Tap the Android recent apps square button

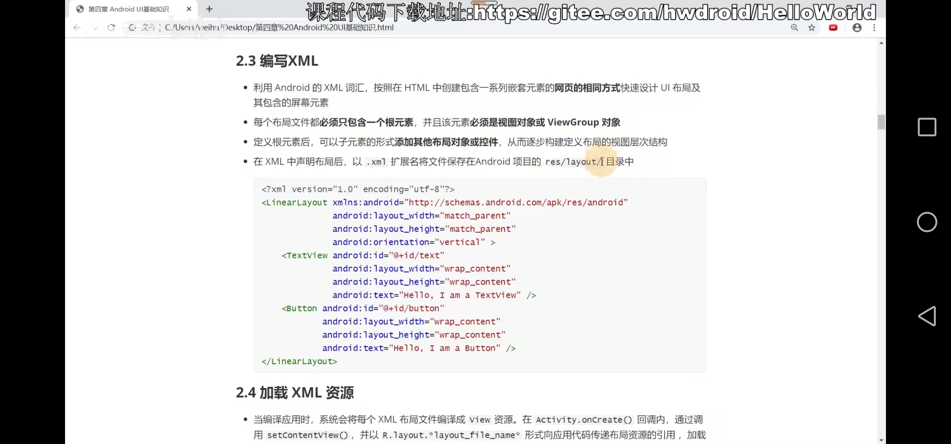click(927, 127)
